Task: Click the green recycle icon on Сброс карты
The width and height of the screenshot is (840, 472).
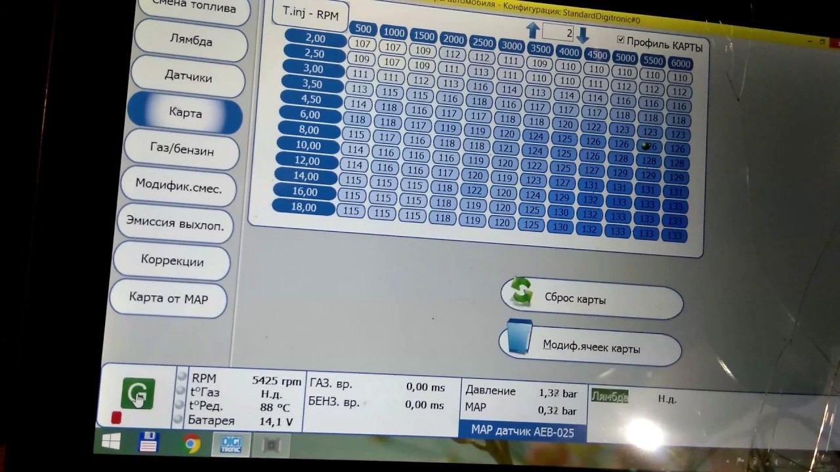Action: coord(522,291)
